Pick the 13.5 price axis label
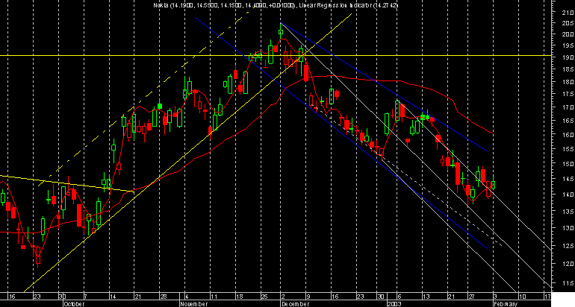The width and height of the screenshot is (575, 307). tap(568, 211)
